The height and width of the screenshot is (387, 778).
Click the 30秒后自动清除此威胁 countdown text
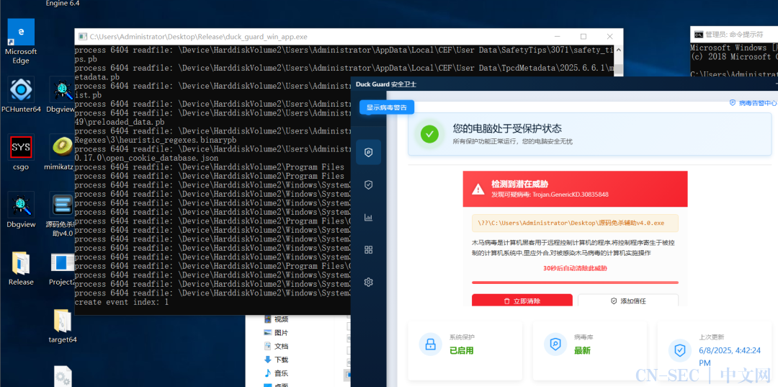575,268
